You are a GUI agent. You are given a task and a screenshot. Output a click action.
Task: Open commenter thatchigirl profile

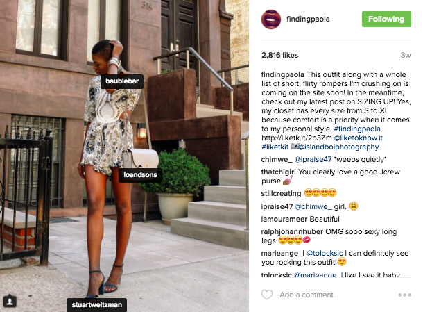point(278,172)
